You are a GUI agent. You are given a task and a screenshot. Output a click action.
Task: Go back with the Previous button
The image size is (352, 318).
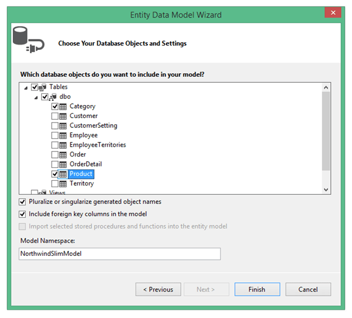point(158,289)
